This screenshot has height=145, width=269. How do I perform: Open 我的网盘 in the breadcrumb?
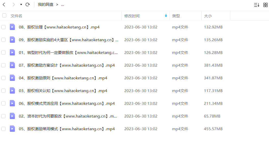[46, 5]
